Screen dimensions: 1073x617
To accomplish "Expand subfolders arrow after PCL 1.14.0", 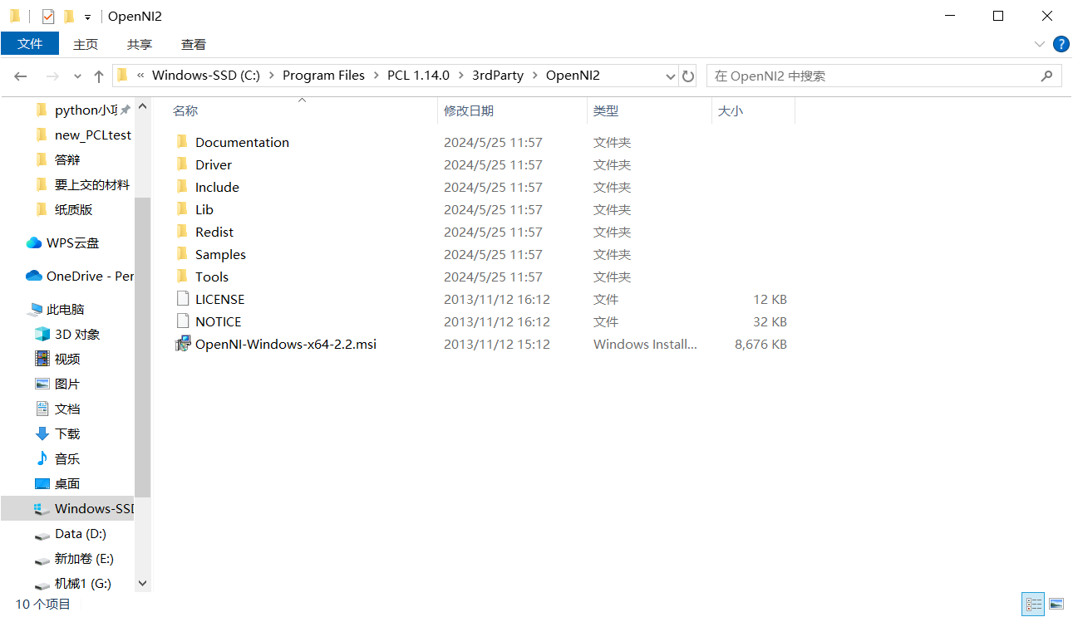I will click(460, 76).
